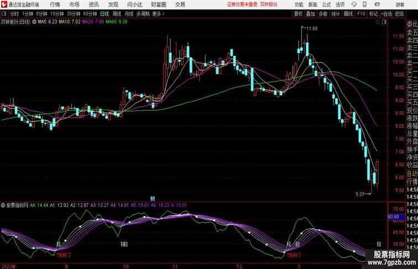The image size is (418, 269).
Task: Click the 返回 back button
Action: pyautogui.click(x=399, y=14)
